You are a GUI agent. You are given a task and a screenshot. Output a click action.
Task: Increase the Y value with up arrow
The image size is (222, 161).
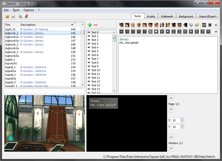[x=182, y=126]
